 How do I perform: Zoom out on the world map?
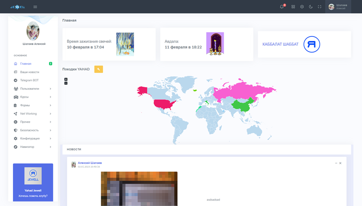66,83
